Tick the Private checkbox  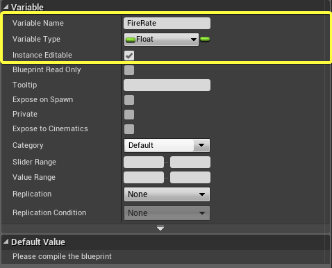129,115
